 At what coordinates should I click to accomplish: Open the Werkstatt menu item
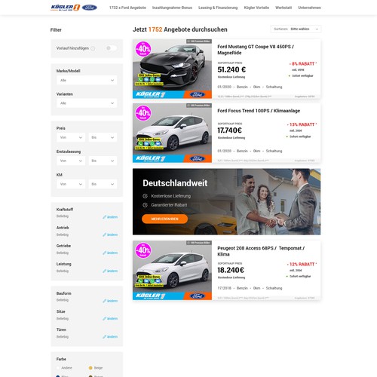tap(284, 8)
